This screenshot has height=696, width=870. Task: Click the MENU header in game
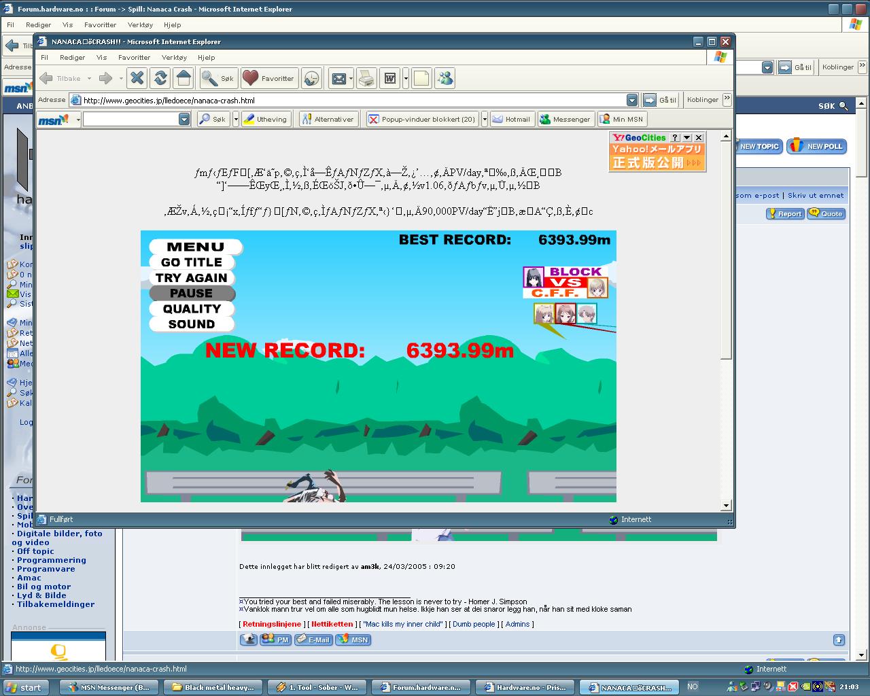pyautogui.click(x=195, y=247)
